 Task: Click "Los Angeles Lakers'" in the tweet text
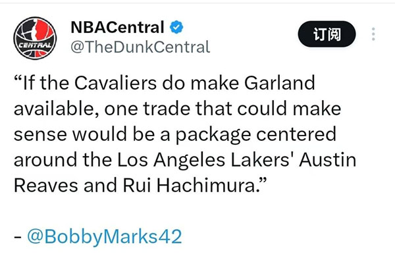point(205,160)
